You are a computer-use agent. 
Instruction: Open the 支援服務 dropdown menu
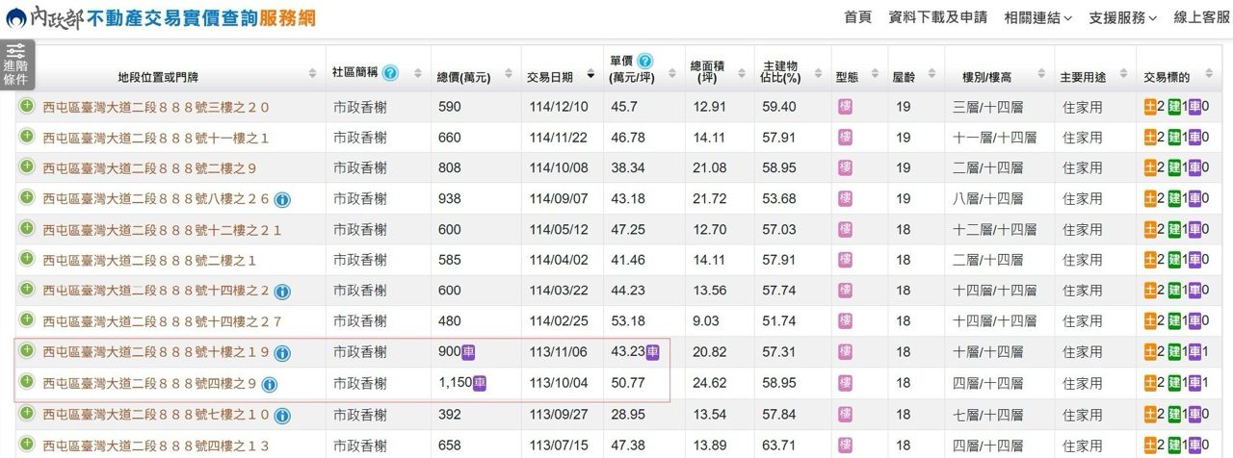pyautogui.click(x=1123, y=18)
